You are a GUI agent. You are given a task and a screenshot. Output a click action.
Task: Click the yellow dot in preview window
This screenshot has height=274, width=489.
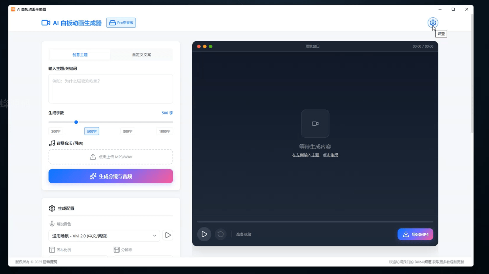[x=205, y=46]
